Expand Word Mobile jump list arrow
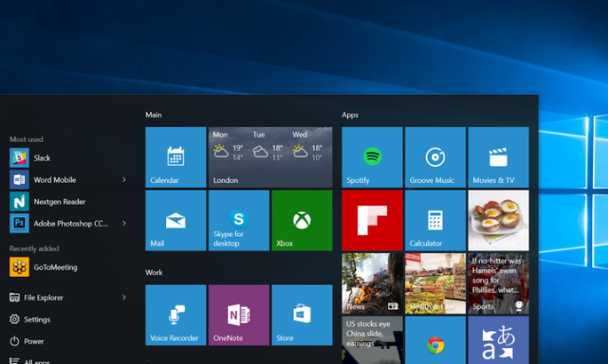Image resolution: width=608 pixels, height=364 pixels. click(124, 180)
